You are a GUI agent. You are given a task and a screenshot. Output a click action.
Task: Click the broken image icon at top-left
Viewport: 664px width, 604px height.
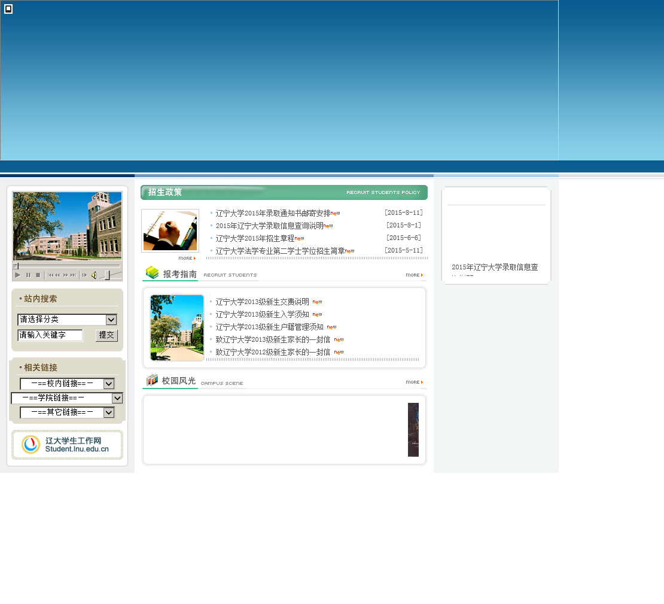pyautogui.click(x=8, y=9)
